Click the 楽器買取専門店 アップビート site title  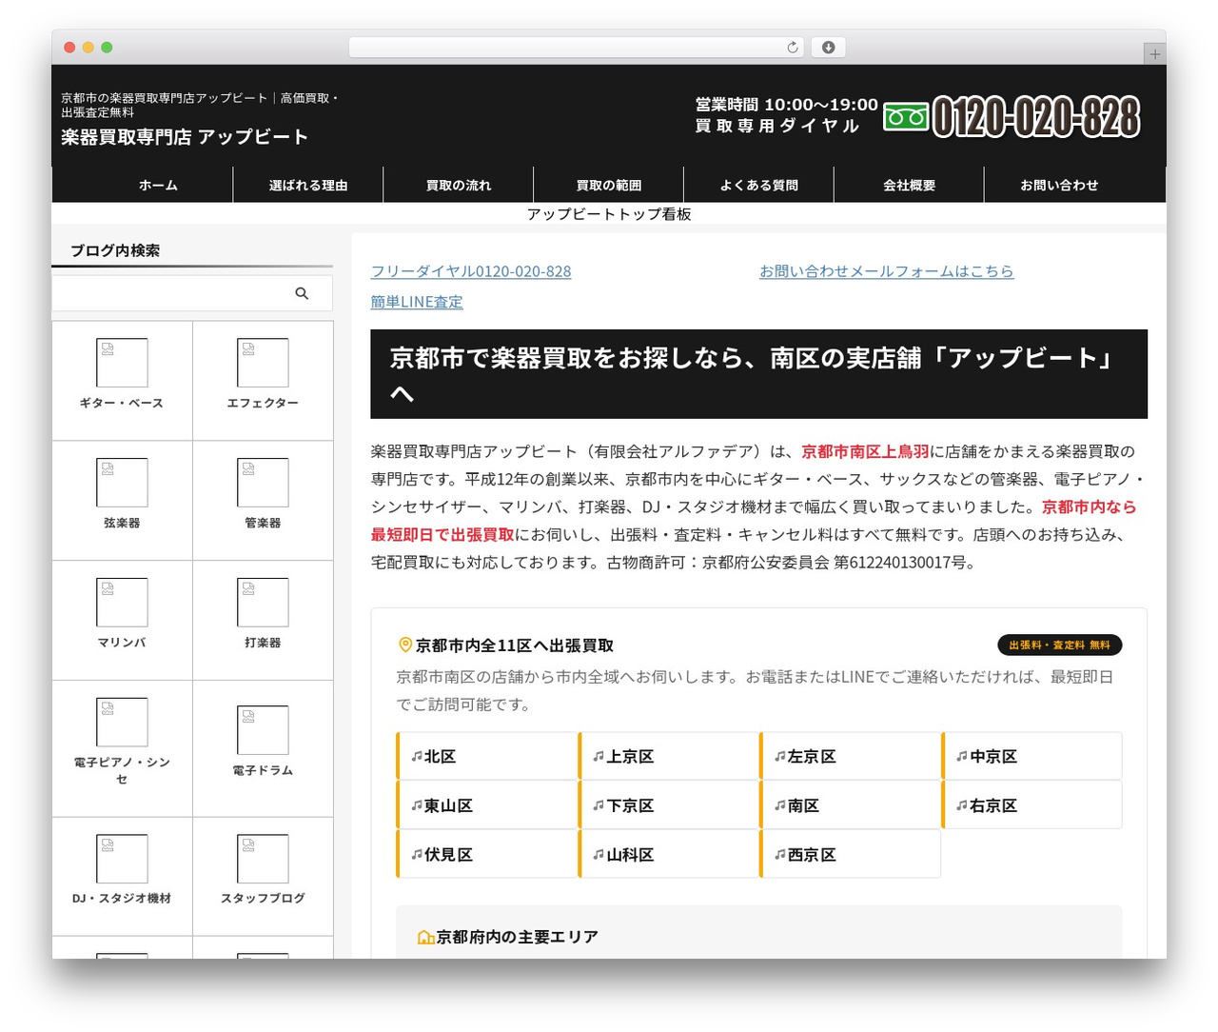click(x=185, y=137)
